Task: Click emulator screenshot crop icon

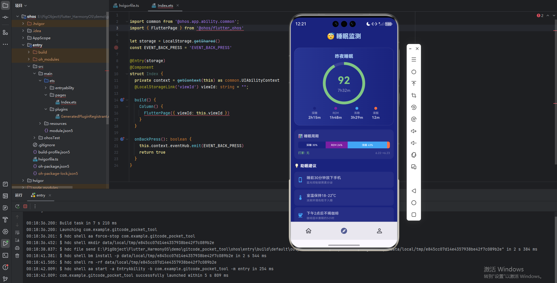Action: click(x=414, y=95)
